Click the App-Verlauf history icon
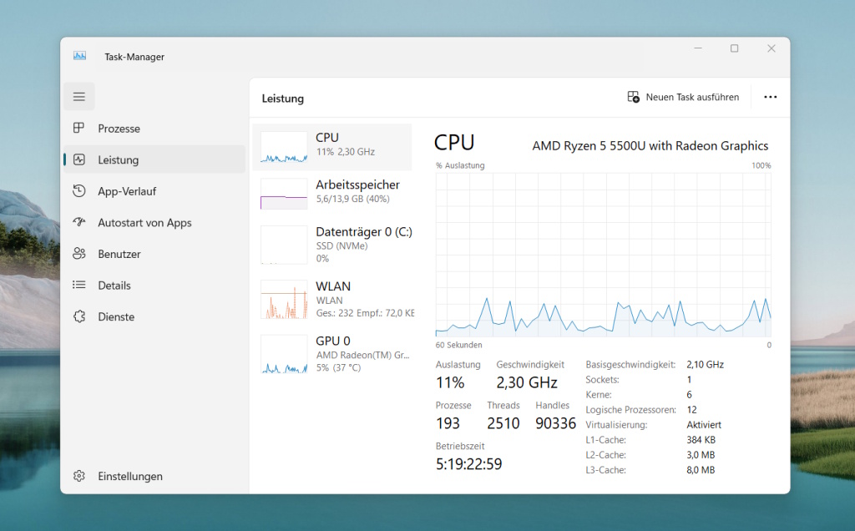The height and width of the screenshot is (531, 855). [79, 191]
